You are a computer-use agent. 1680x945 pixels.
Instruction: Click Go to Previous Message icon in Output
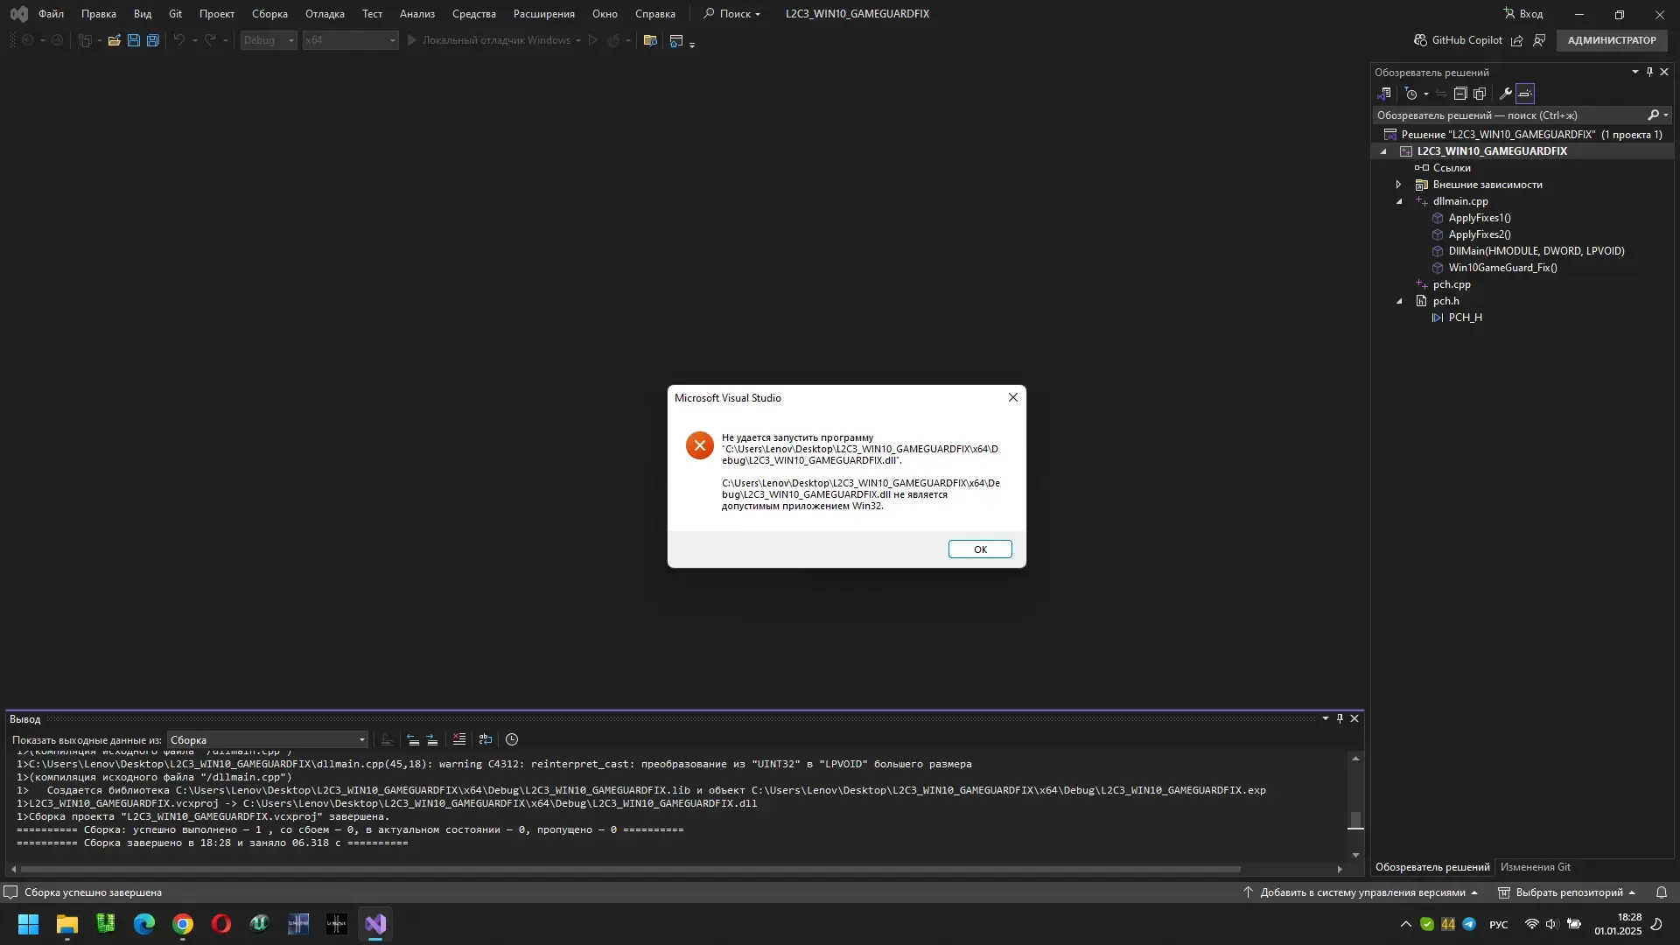pos(413,740)
